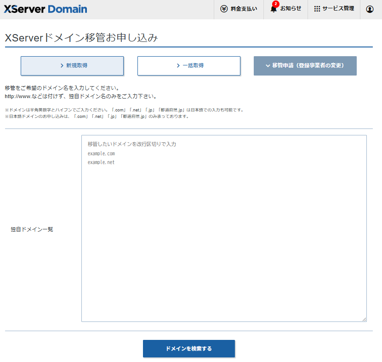Switch to the 新規取得 tab
The height and width of the screenshot is (362, 382).
[x=72, y=66]
